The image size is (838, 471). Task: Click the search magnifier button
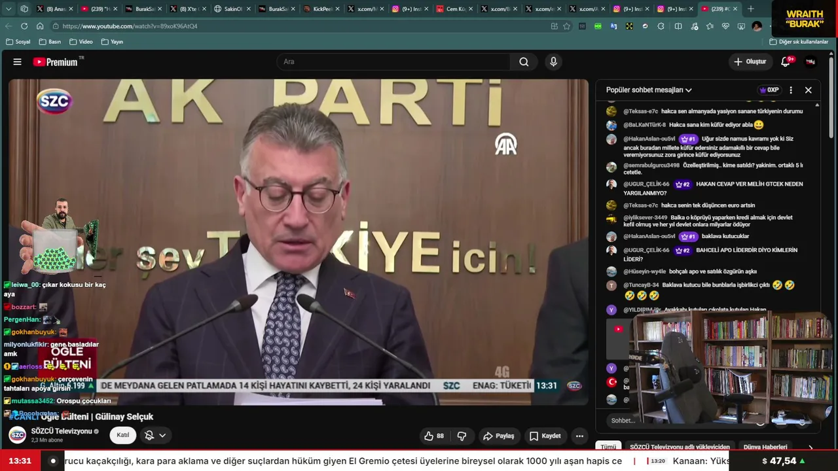coord(524,61)
